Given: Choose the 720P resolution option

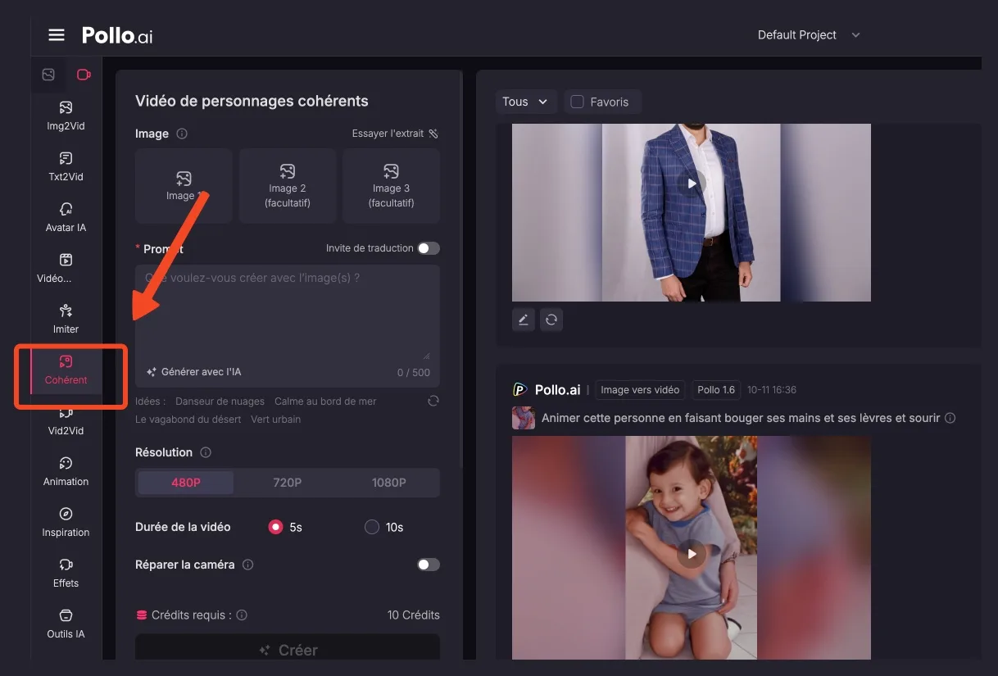Looking at the screenshot, I should pyautogui.click(x=287, y=483).
